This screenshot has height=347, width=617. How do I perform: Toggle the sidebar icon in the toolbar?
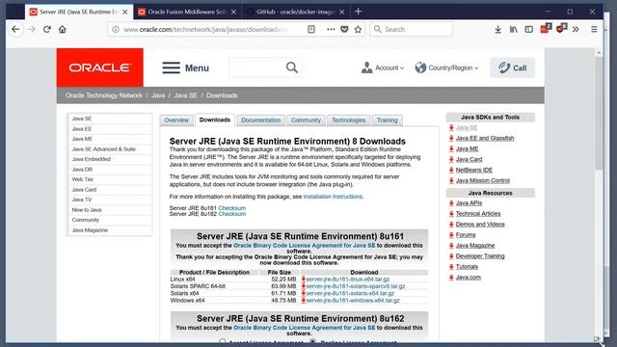coord(529,29)
